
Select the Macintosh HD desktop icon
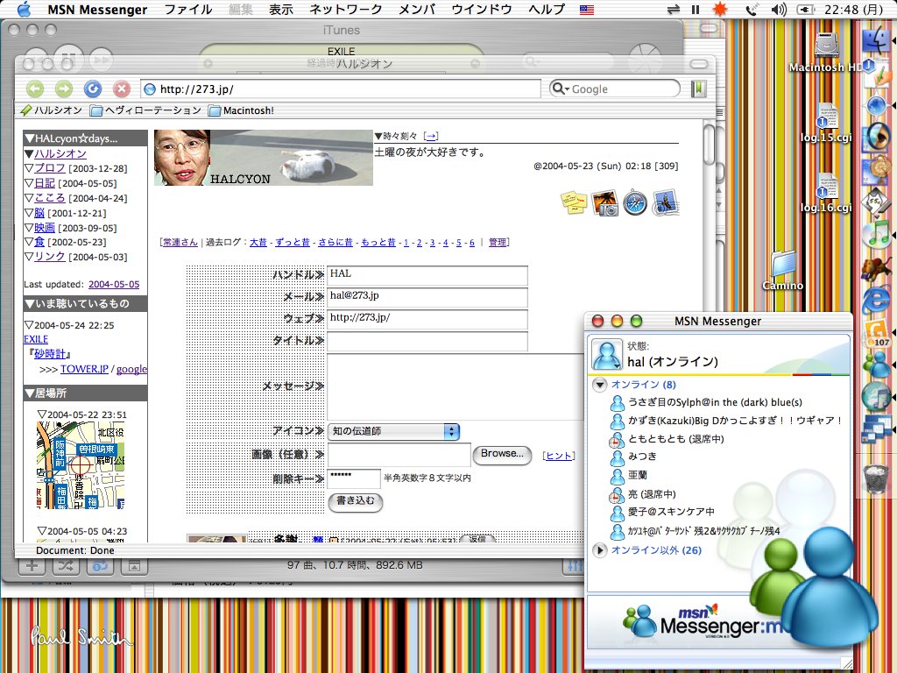click(826, 52)
